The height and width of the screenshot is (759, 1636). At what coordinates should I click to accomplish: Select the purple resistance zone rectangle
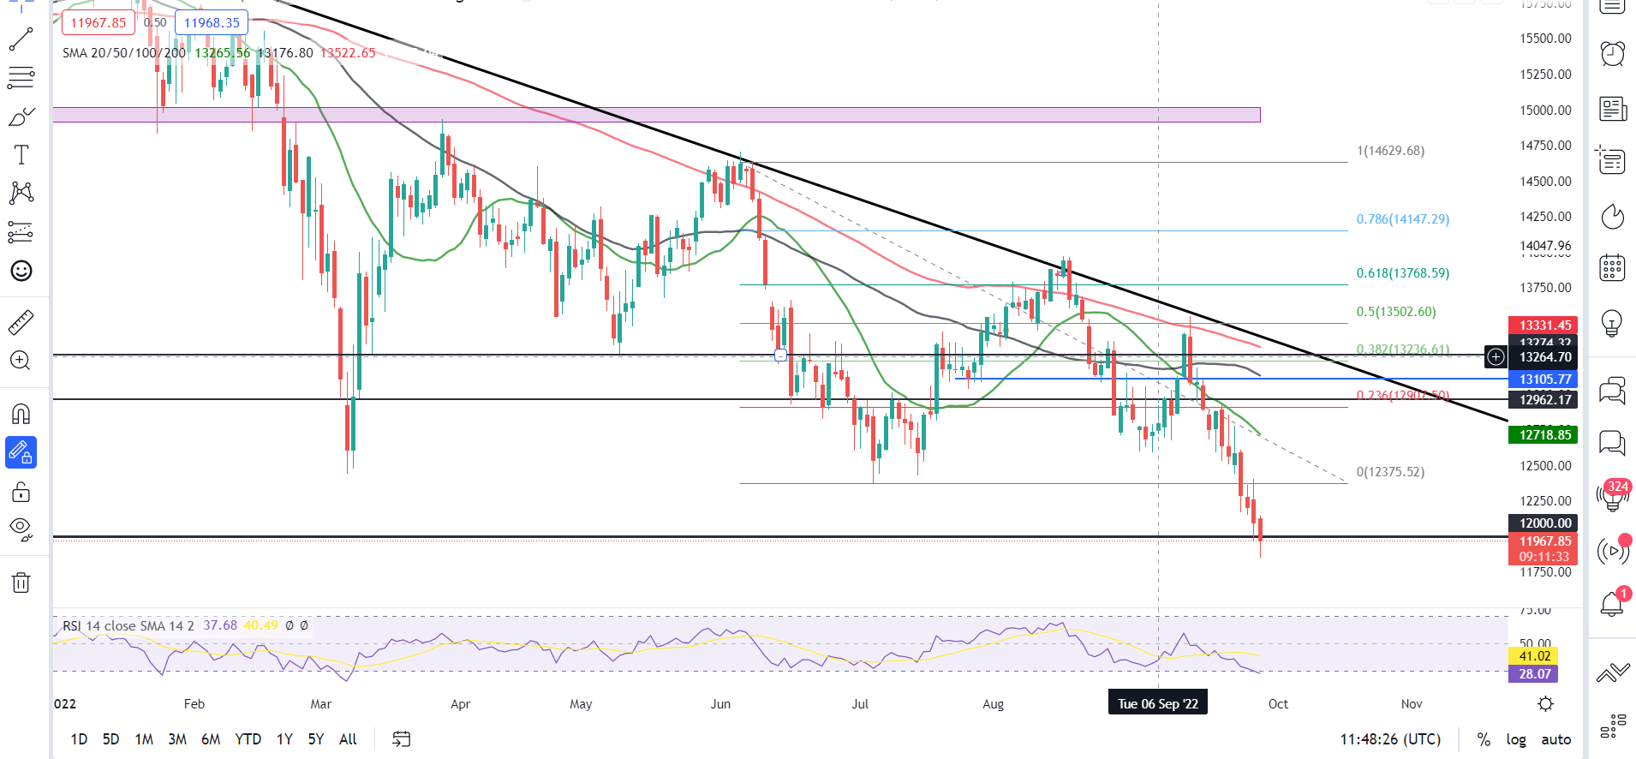point(656,115)
